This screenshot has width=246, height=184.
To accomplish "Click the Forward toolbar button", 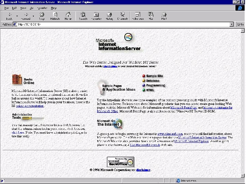I will click(x=26, y=16).
